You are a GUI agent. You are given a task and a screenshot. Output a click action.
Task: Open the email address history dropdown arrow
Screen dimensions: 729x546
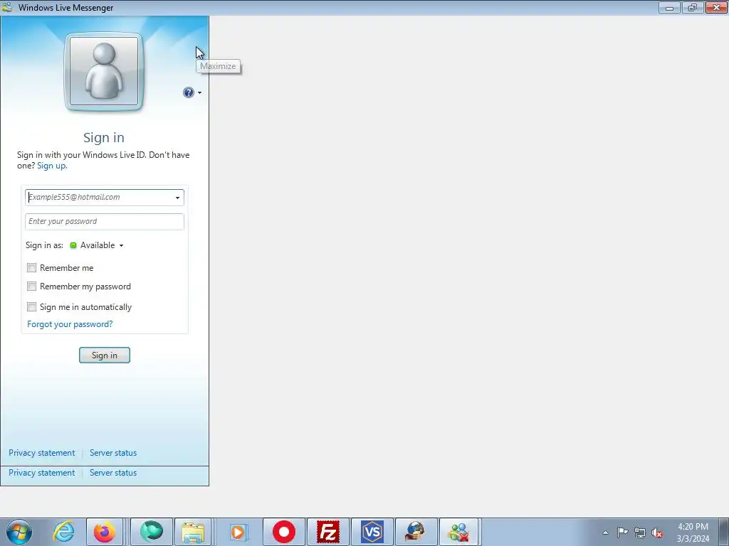(177, 198)
